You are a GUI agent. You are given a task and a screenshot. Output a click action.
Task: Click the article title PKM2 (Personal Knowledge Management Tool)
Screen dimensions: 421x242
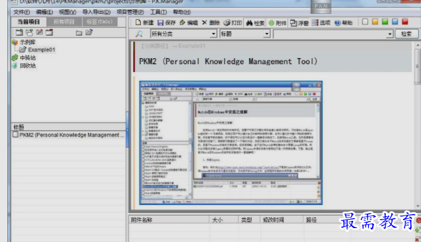click(228, 61)
